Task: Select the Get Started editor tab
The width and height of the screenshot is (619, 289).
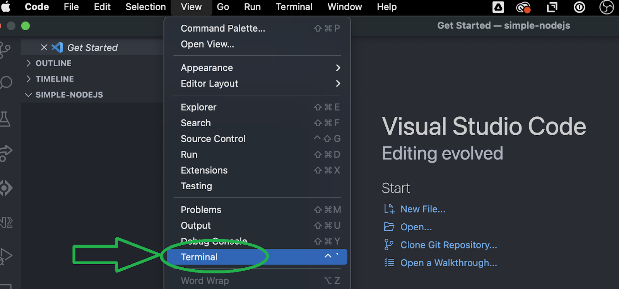Action: click(x=92, y=48)
